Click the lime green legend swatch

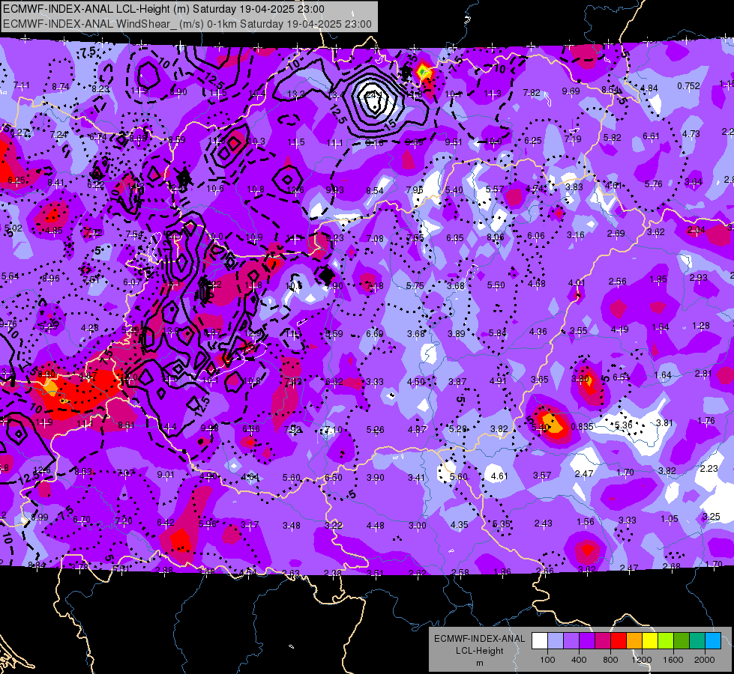click(x=666, y=641)
